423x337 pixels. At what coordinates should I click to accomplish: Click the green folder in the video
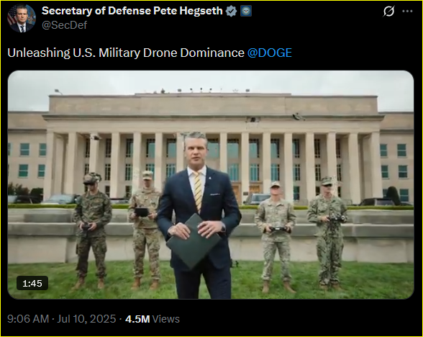pyautogui.click(x=194, y=241)
